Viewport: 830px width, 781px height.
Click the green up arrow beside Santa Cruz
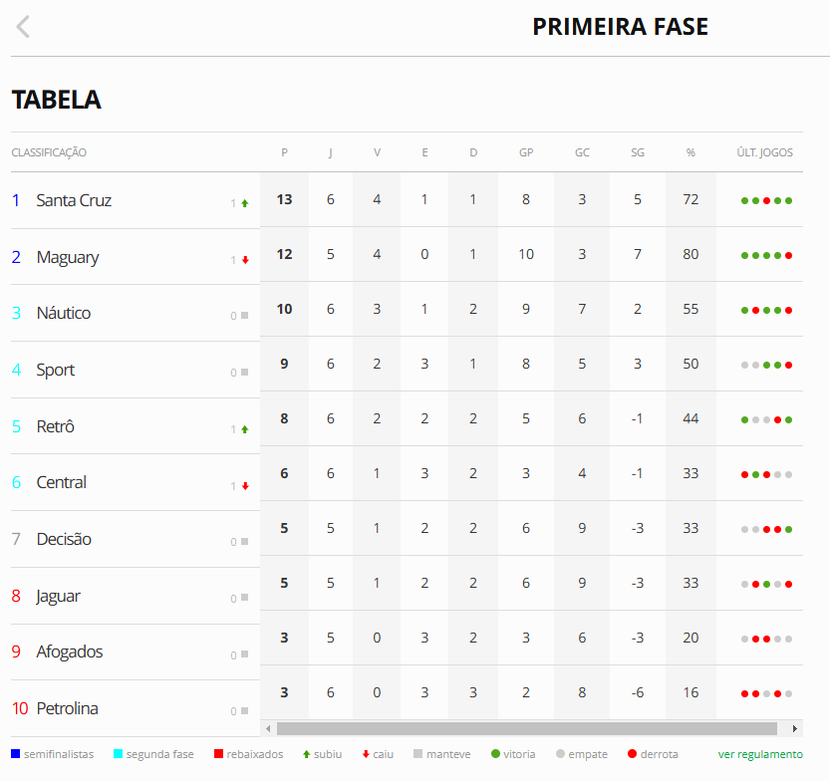coord(244,203)
